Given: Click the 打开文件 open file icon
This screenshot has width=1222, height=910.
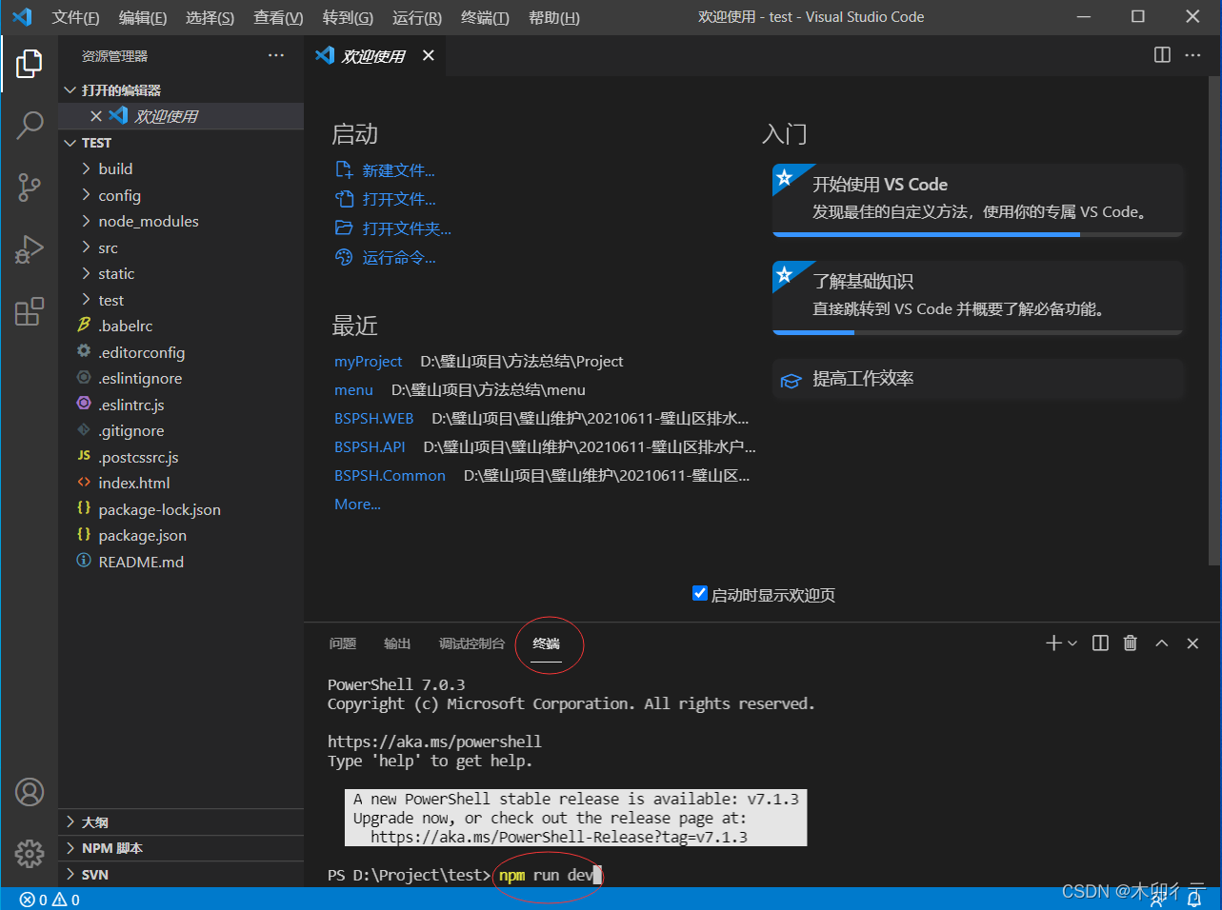Looking at the screenshot, I should 344,199.
